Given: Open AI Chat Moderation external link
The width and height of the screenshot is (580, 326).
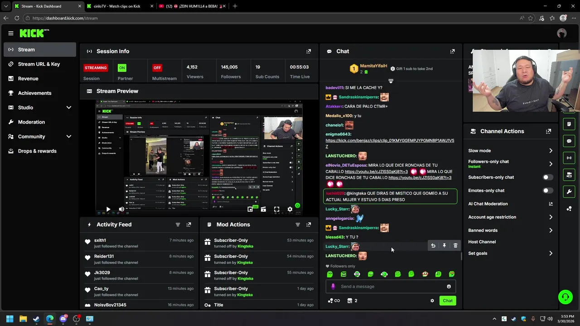Looking at the screenshot, I should [551, 204].
